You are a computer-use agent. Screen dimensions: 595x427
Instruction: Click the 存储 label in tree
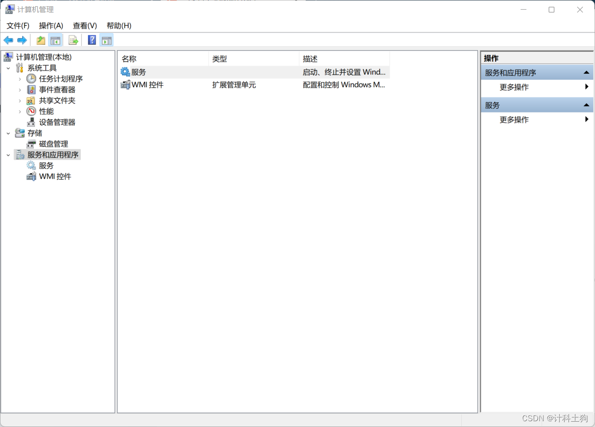coord(35,133)
